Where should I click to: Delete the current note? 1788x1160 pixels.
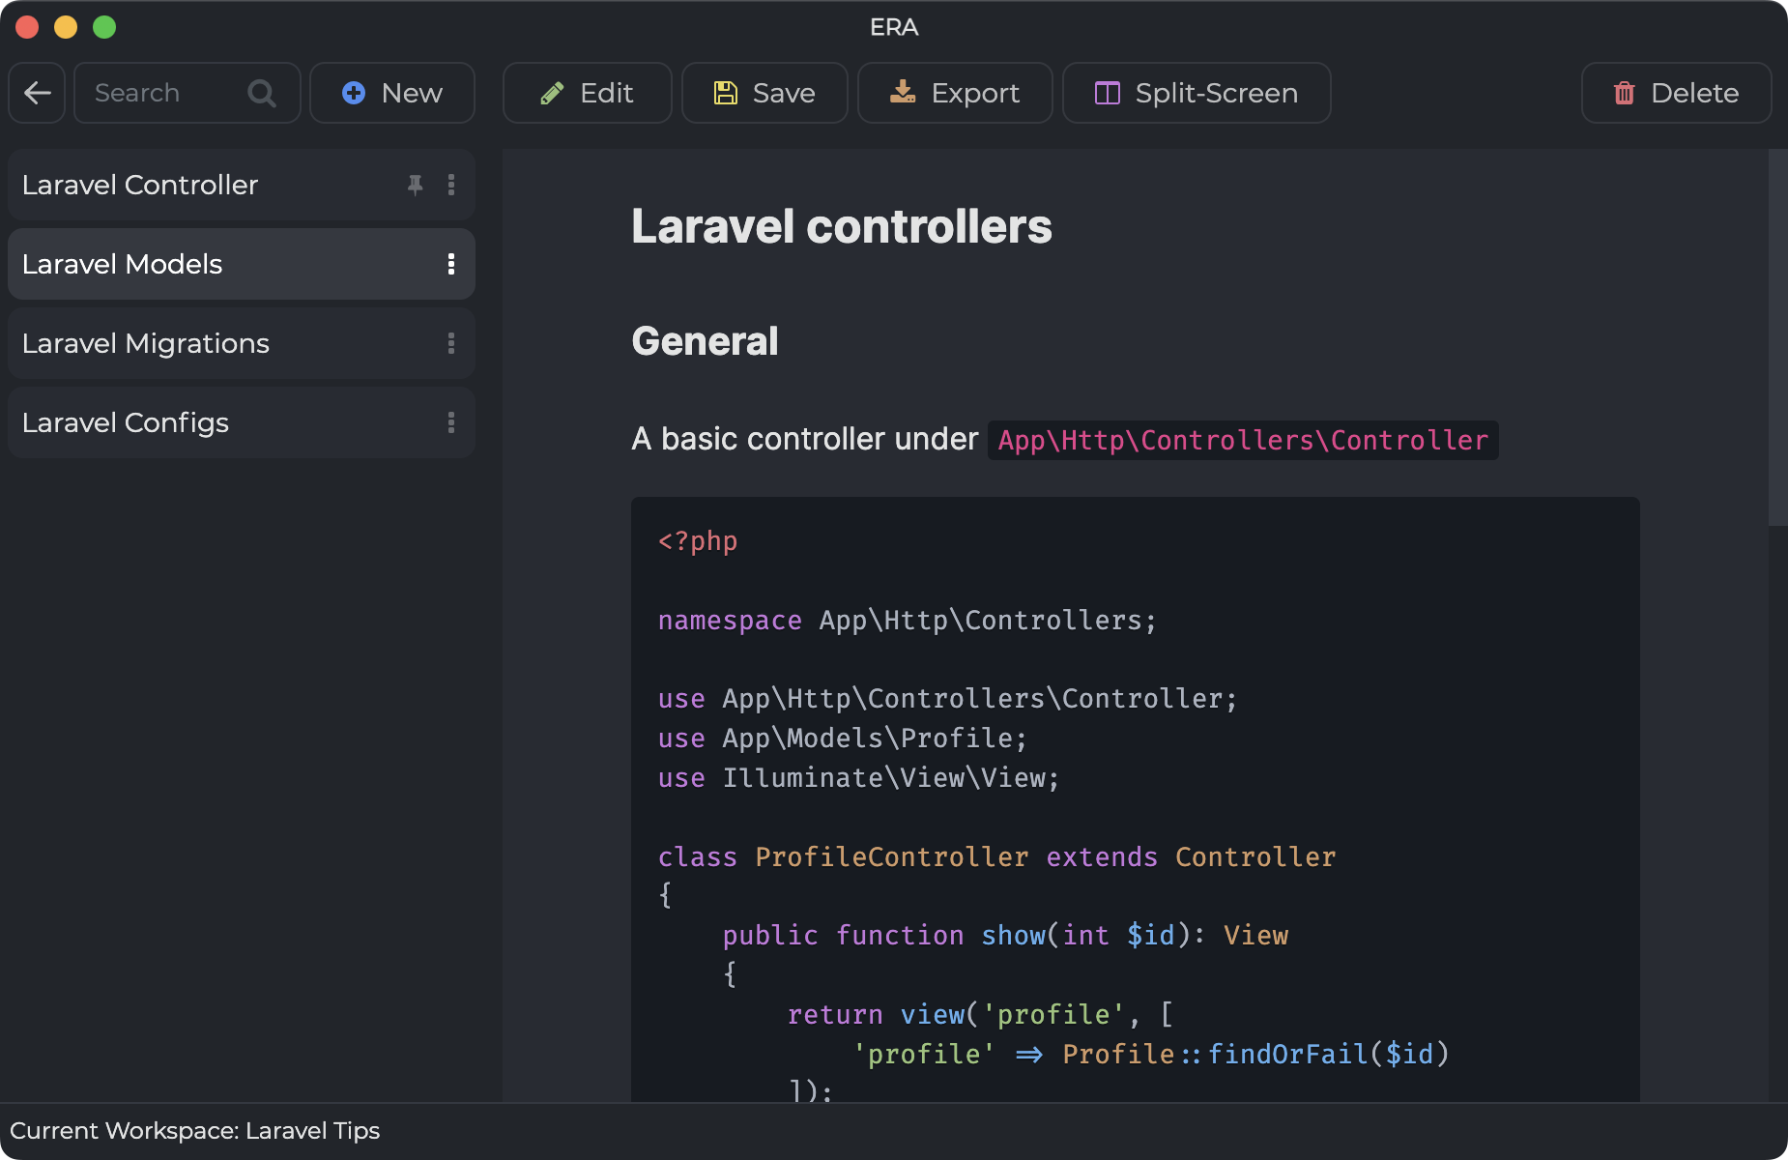[x=1676, y=93]
